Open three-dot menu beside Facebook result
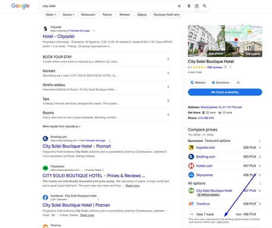This screenshot has height=228, width=272. click(98, 199)
